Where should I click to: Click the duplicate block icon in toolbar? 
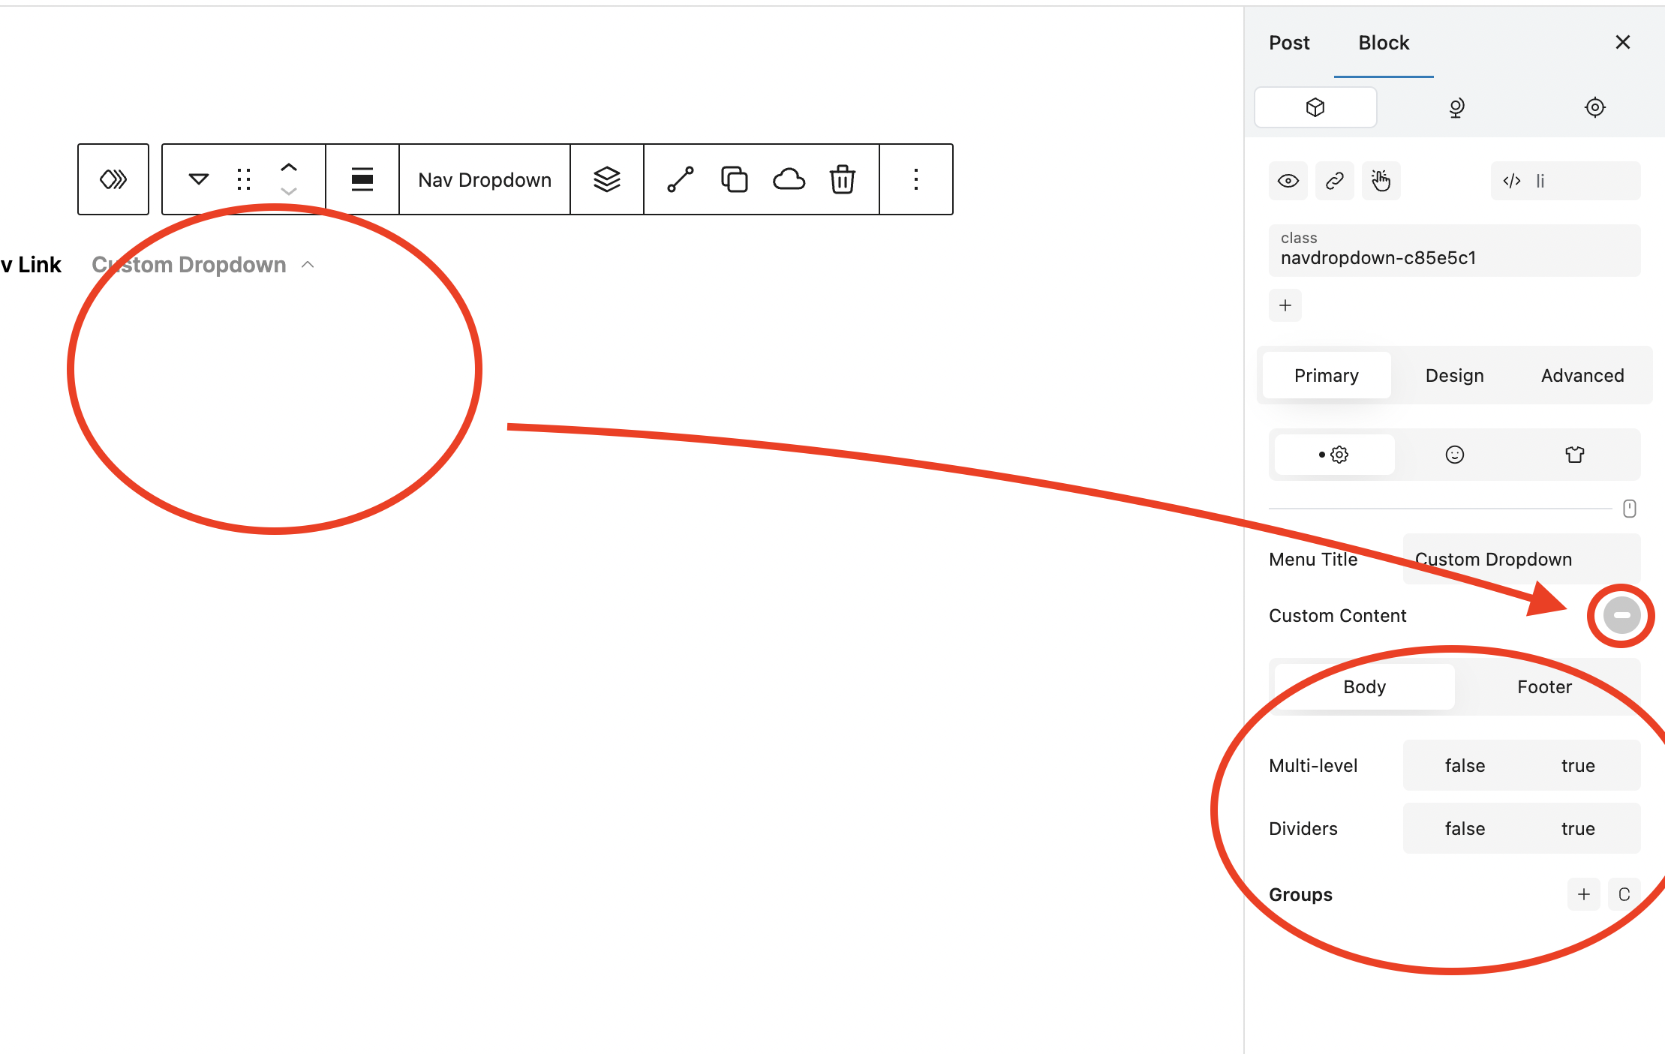point(734,180)
